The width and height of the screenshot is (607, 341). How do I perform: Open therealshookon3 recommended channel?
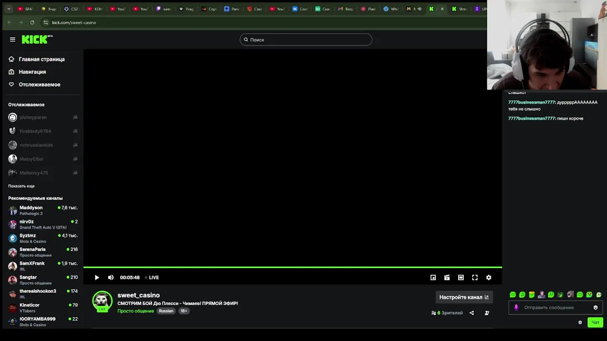click(x=43, y=294)
